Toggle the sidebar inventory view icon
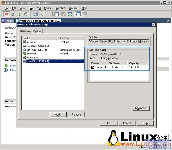 pyautogui.click(x=57, y=14)
